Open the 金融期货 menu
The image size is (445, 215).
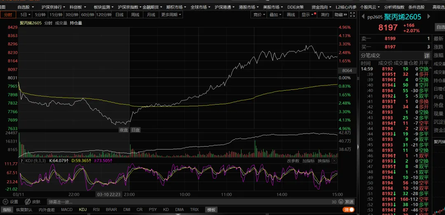pyautogui.click(x=153, y=7)
